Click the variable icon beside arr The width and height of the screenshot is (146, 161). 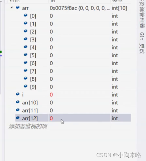[18, 8]
